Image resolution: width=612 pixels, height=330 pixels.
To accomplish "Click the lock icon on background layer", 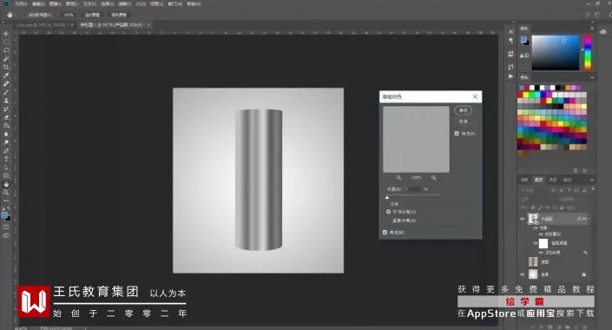I will pyautogui.click(x=584, y=274).
